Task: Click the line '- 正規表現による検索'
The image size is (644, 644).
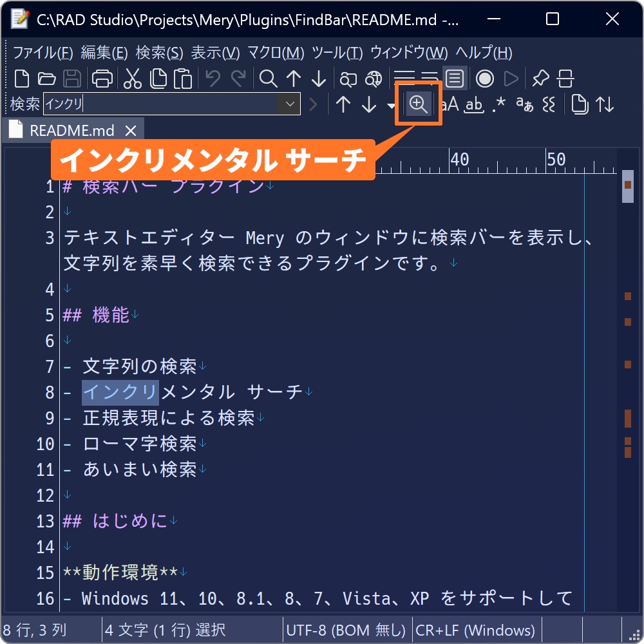Action: (159, 418)
